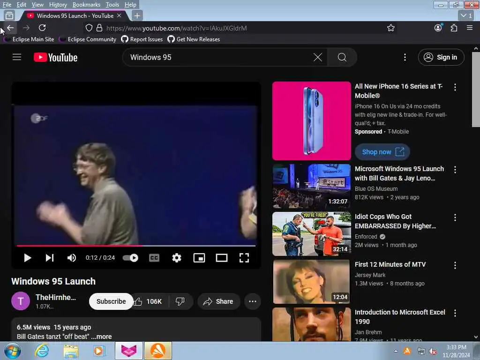
Task: Open the File menu
Action: (x=7, y=5)
